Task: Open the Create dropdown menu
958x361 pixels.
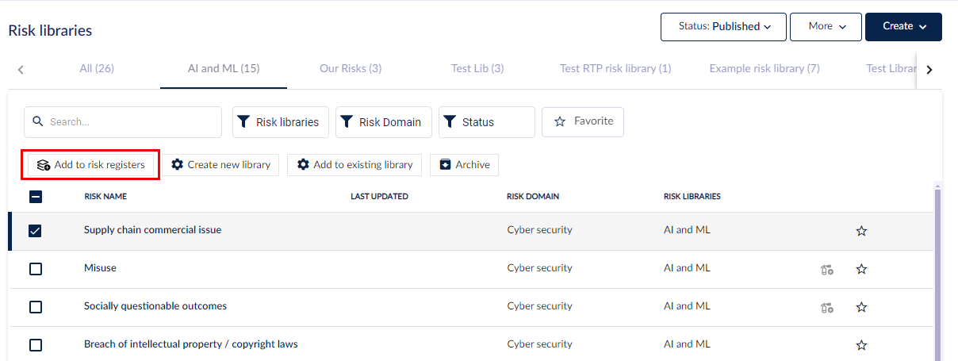Action: tap(903, 26)
